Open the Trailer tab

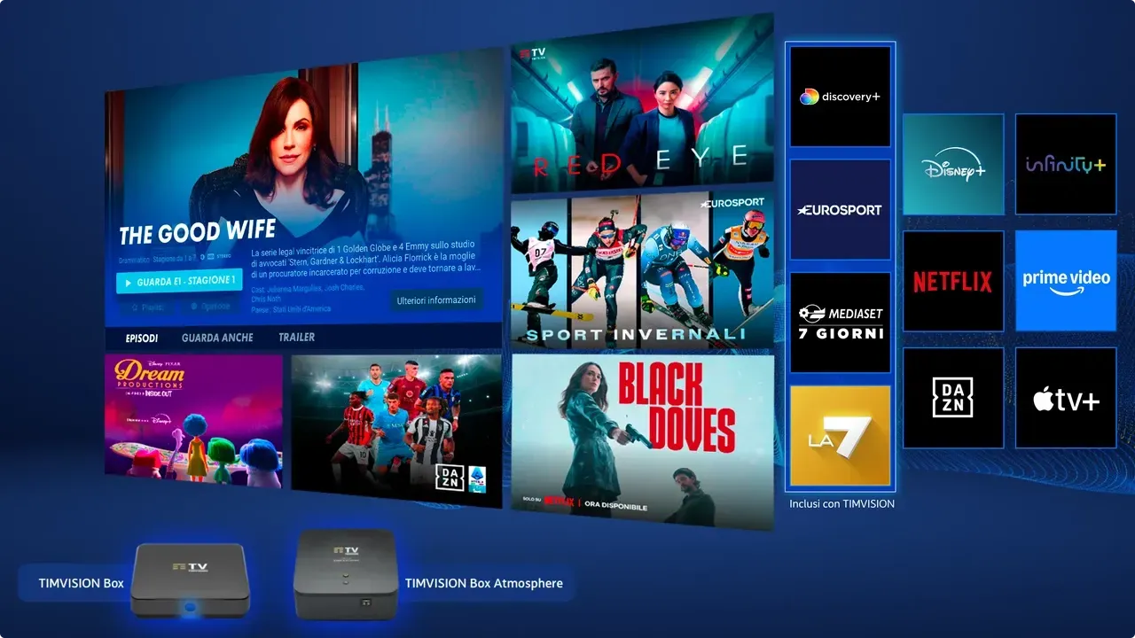[x=296, y=338]
